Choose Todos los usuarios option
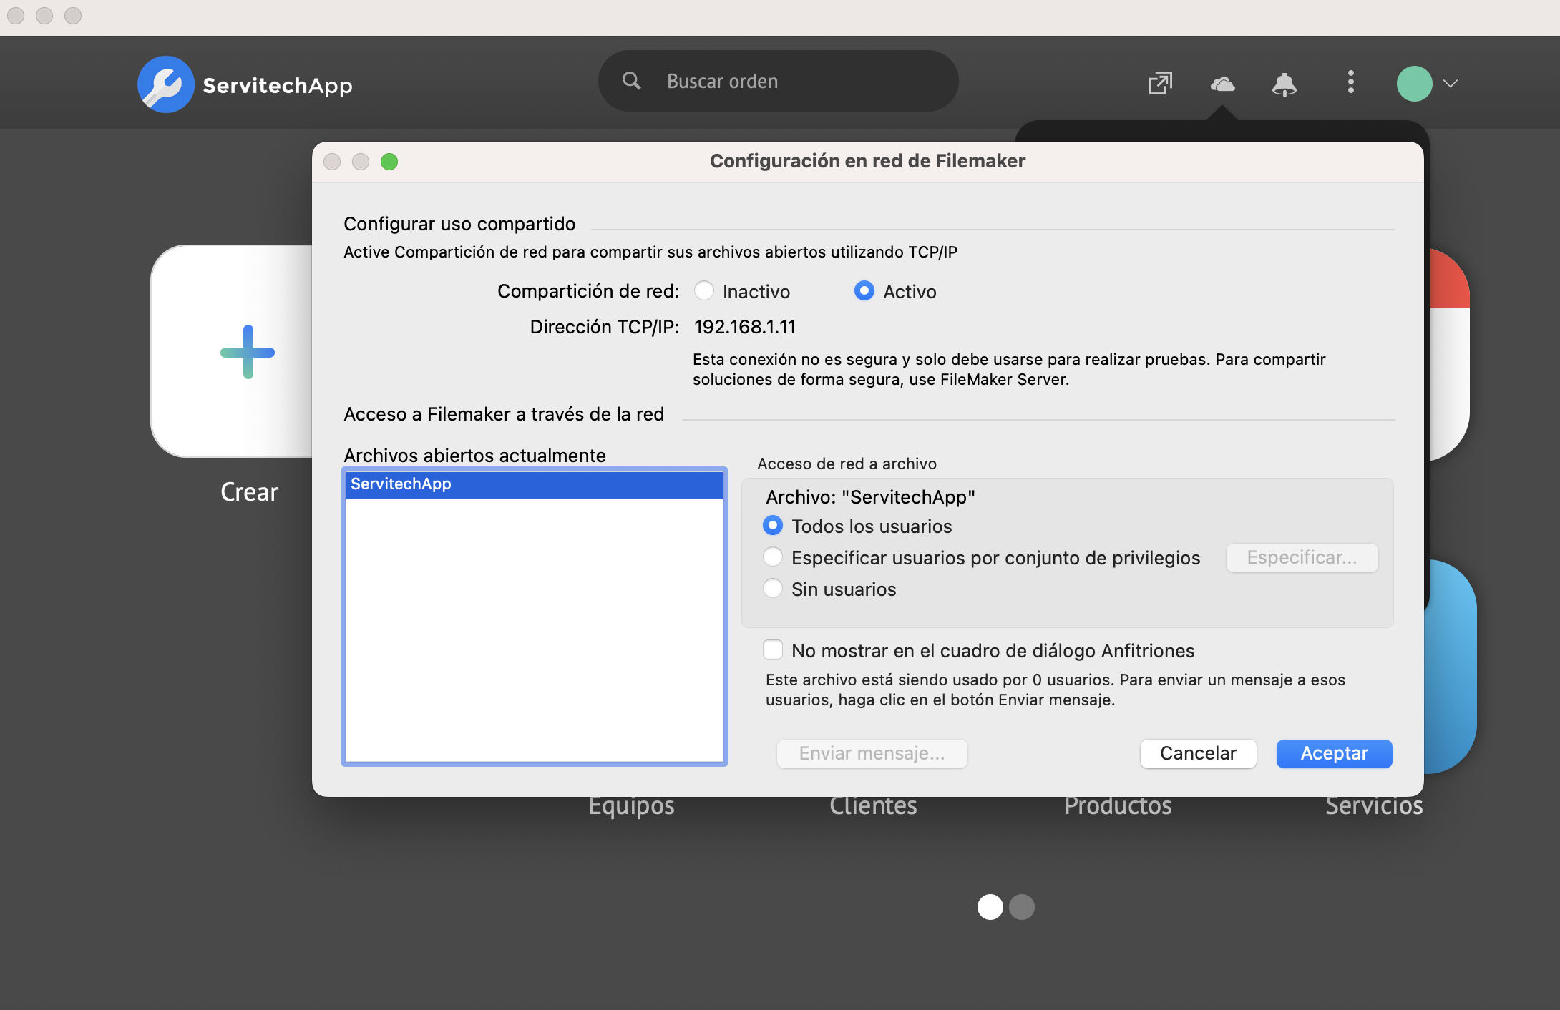 click(x=773, y=526)
